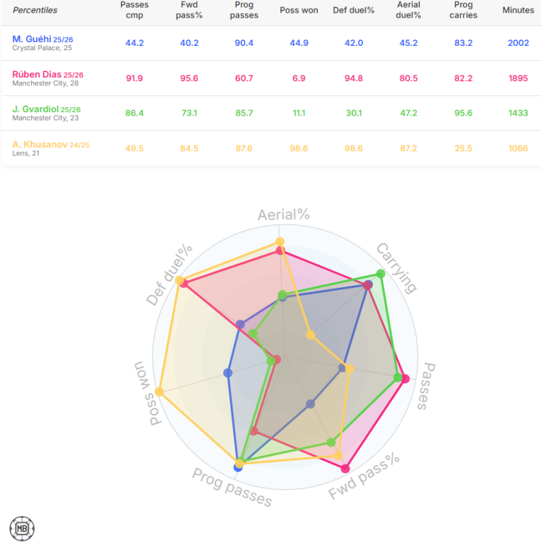The image size is (541, 542).
Task: Click Aerial duel% column header
Action: [x=408, y=10]
